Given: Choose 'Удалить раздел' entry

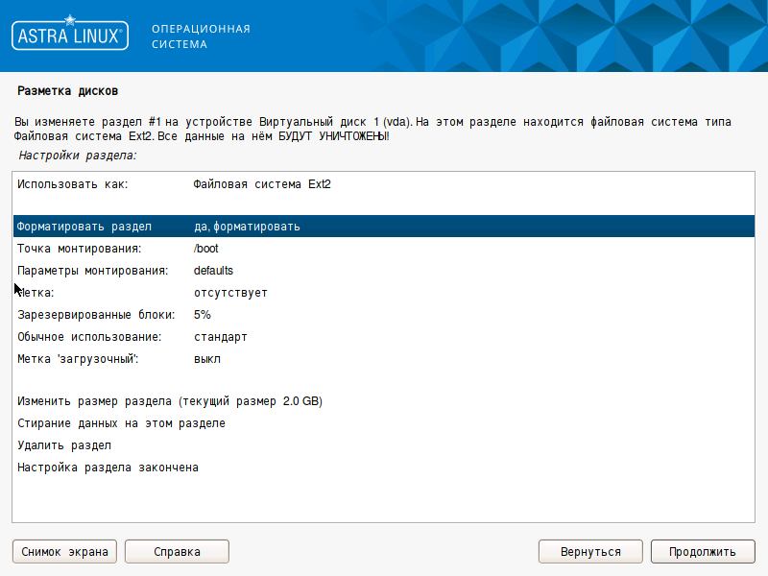Looking at the screenshot, I should [64, 445].
